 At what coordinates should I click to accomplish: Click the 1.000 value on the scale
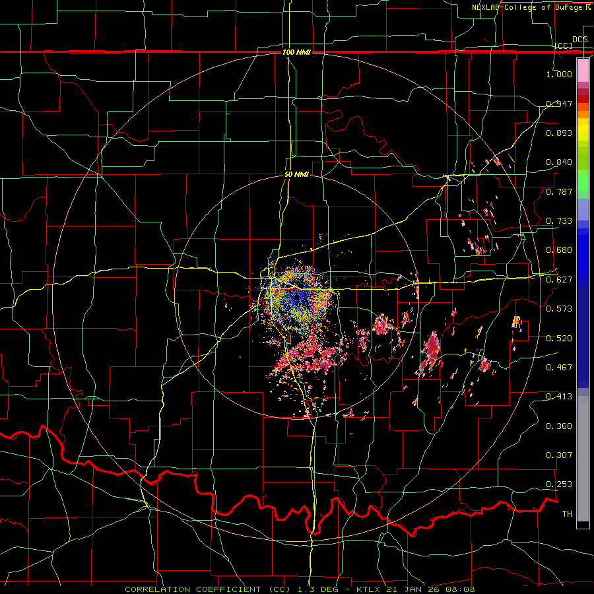pyautogui.click(x=559, y=74)
